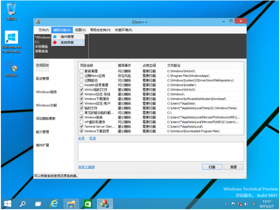Open the volume speaker tray icon

(x=246, y=204)
